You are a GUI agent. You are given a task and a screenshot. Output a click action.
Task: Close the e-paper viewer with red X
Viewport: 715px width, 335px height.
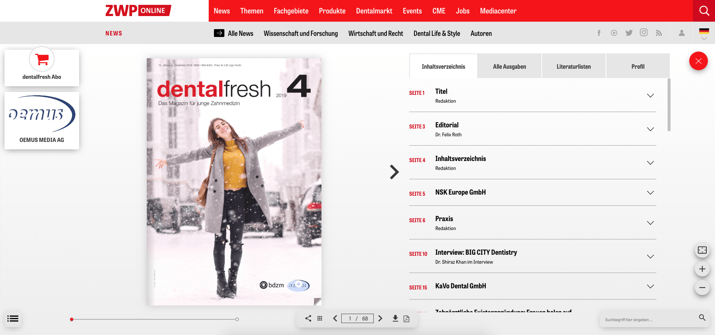click(x=699, y=61)
